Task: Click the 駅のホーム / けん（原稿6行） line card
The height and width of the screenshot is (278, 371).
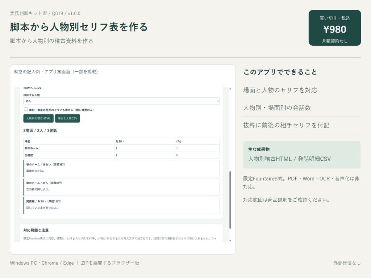Action: [121, 187]
